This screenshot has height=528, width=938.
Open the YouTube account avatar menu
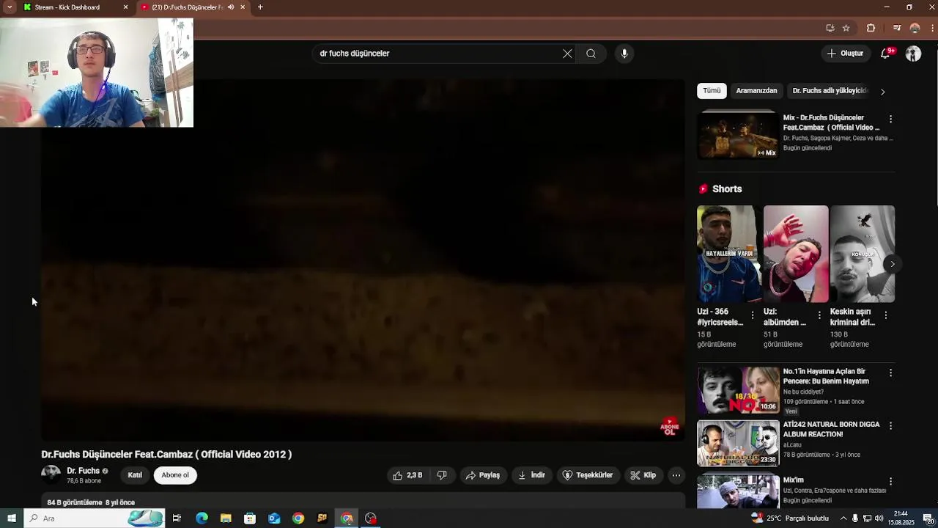pos(913,54)
